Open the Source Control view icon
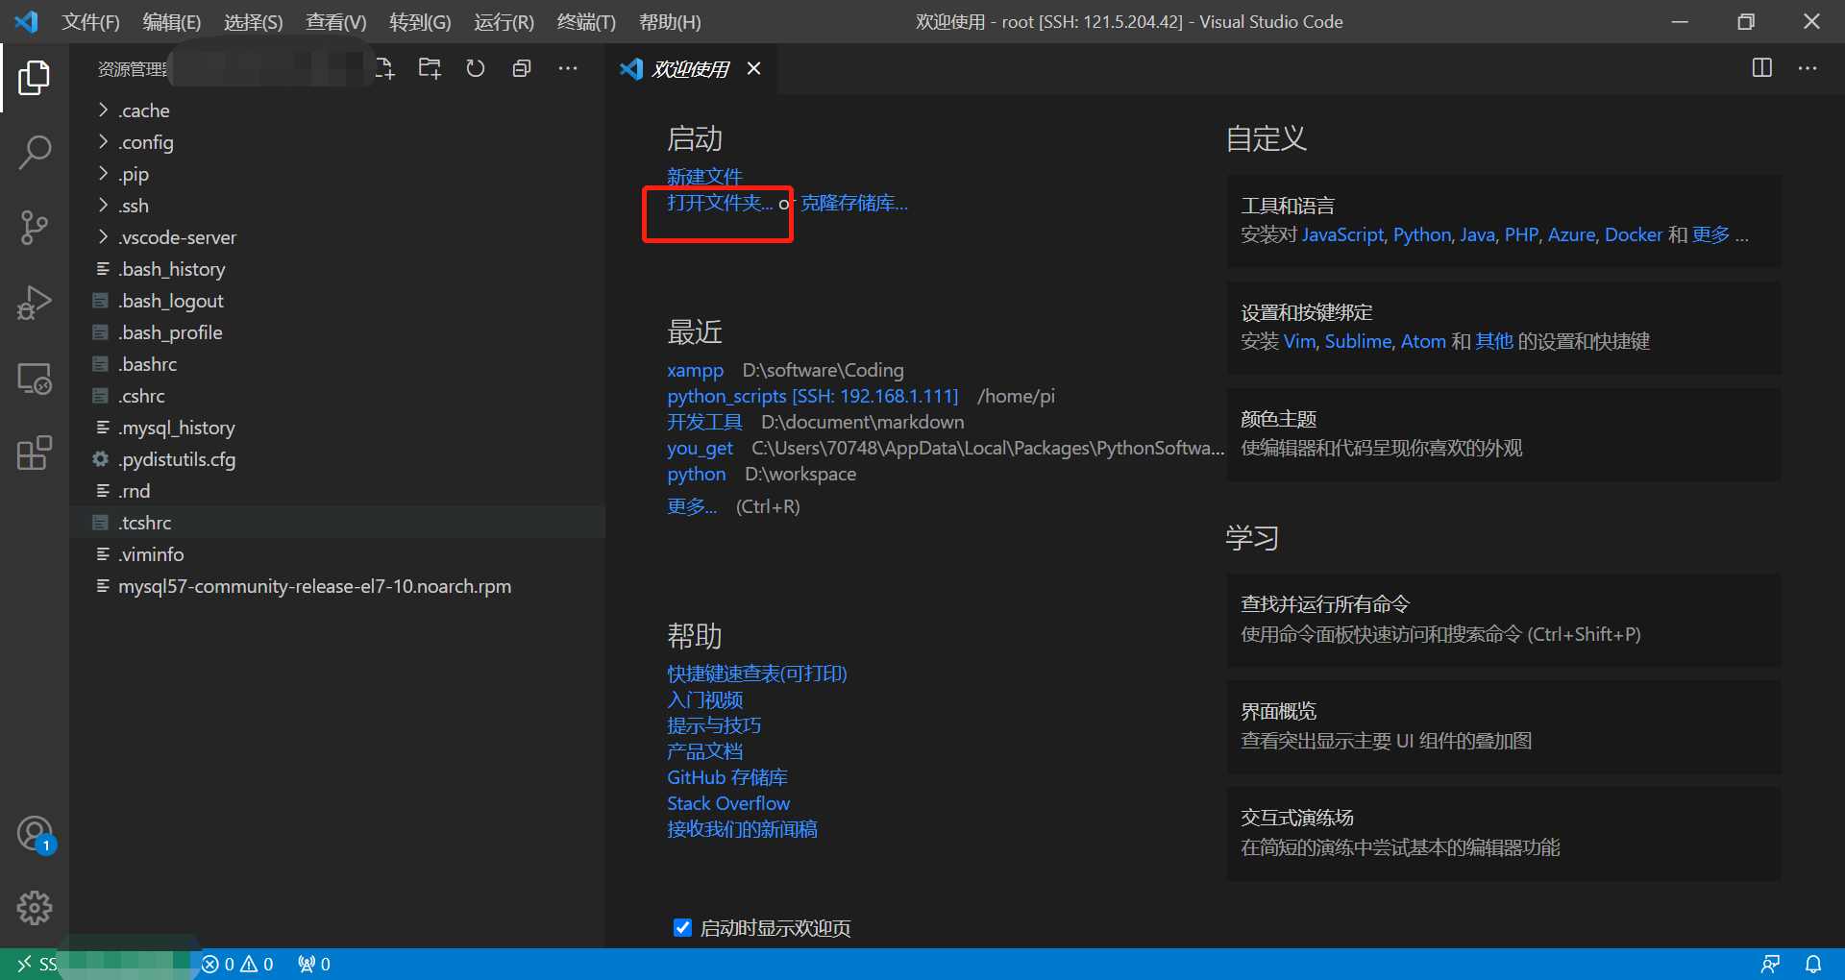 (x=35, y=228)
